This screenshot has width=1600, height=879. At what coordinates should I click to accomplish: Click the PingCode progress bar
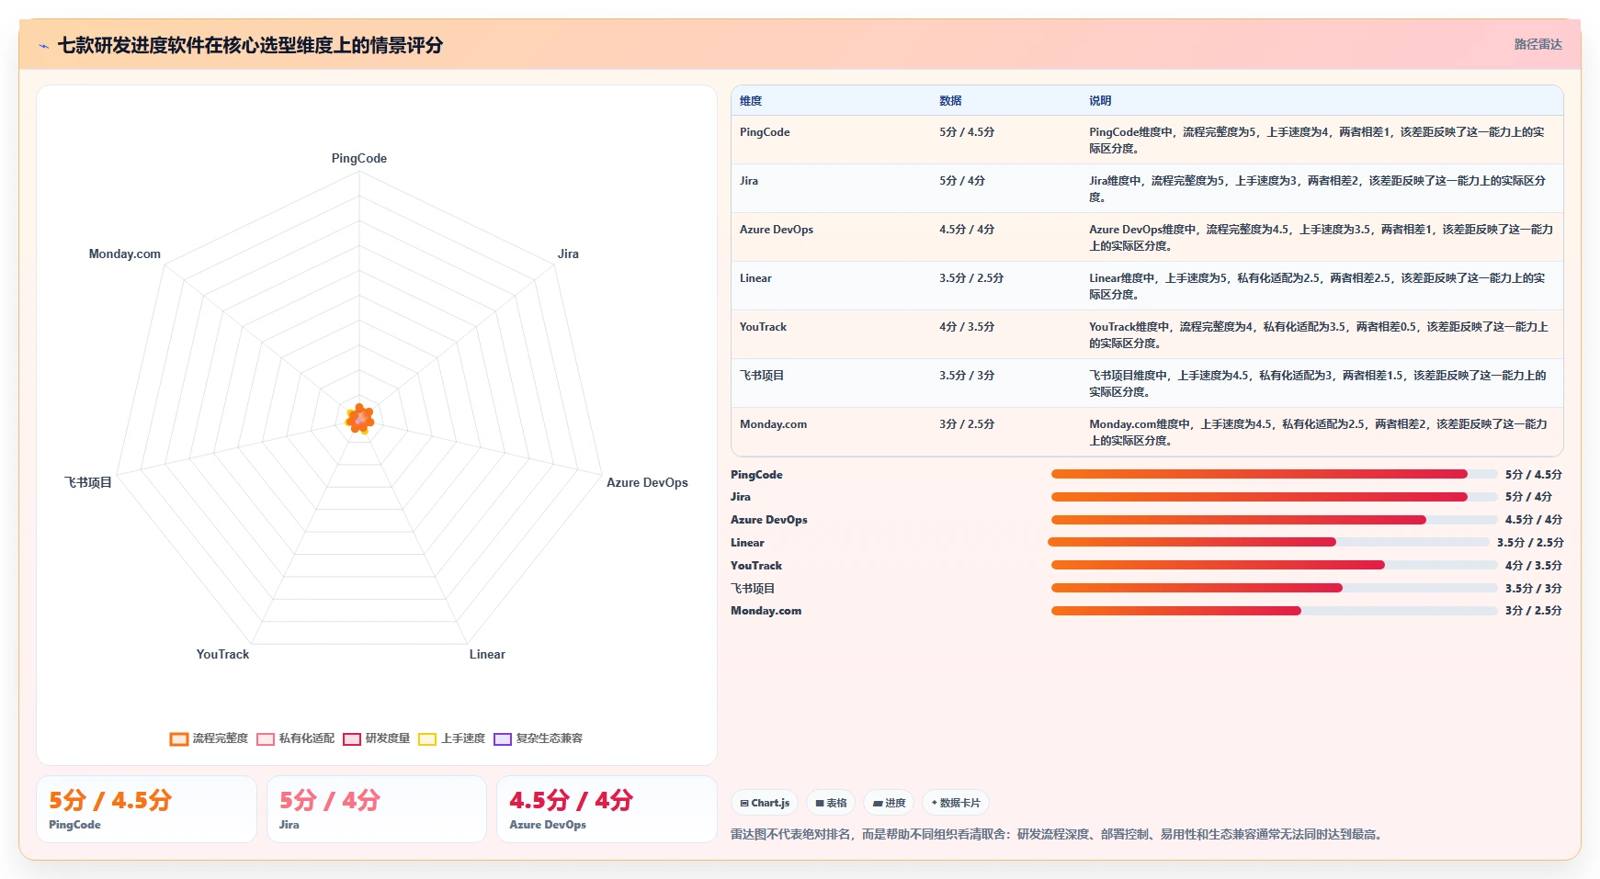pos(1274,474)
